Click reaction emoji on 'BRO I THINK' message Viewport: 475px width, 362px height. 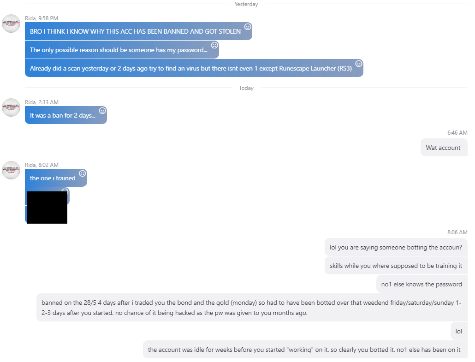pyautogui.click(x=248, y=27)
